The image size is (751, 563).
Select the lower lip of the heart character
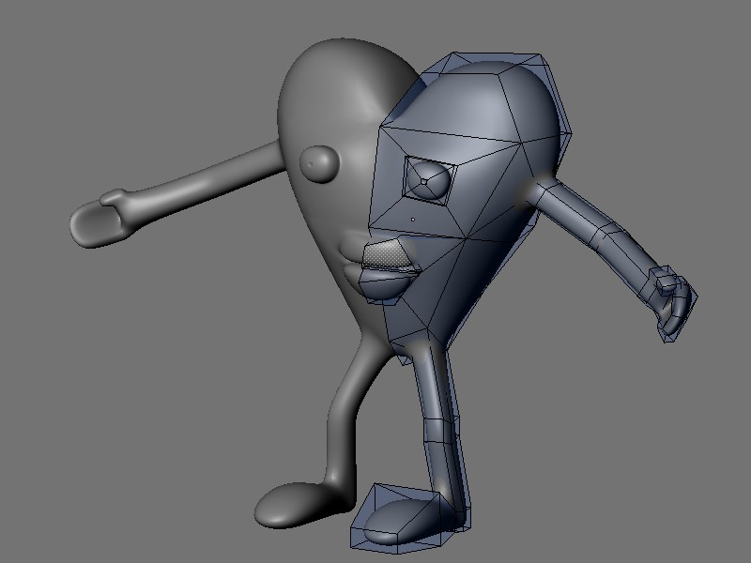(385, 286)
